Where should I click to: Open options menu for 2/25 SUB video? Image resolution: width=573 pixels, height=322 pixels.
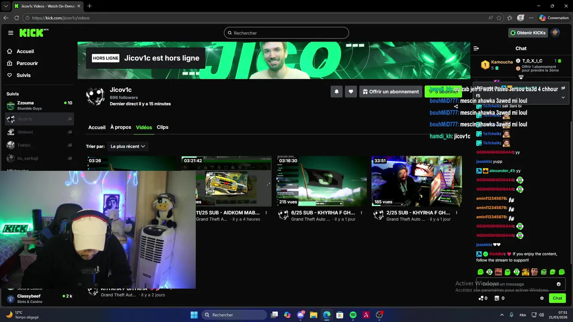[457, 213]
